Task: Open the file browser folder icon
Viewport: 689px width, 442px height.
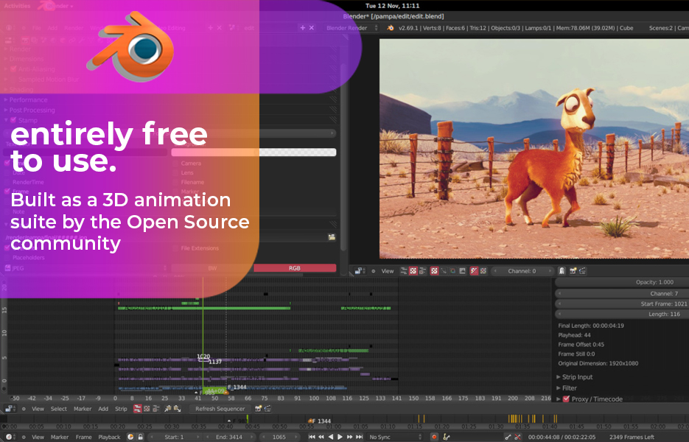Action: click(x=332, y=237)
